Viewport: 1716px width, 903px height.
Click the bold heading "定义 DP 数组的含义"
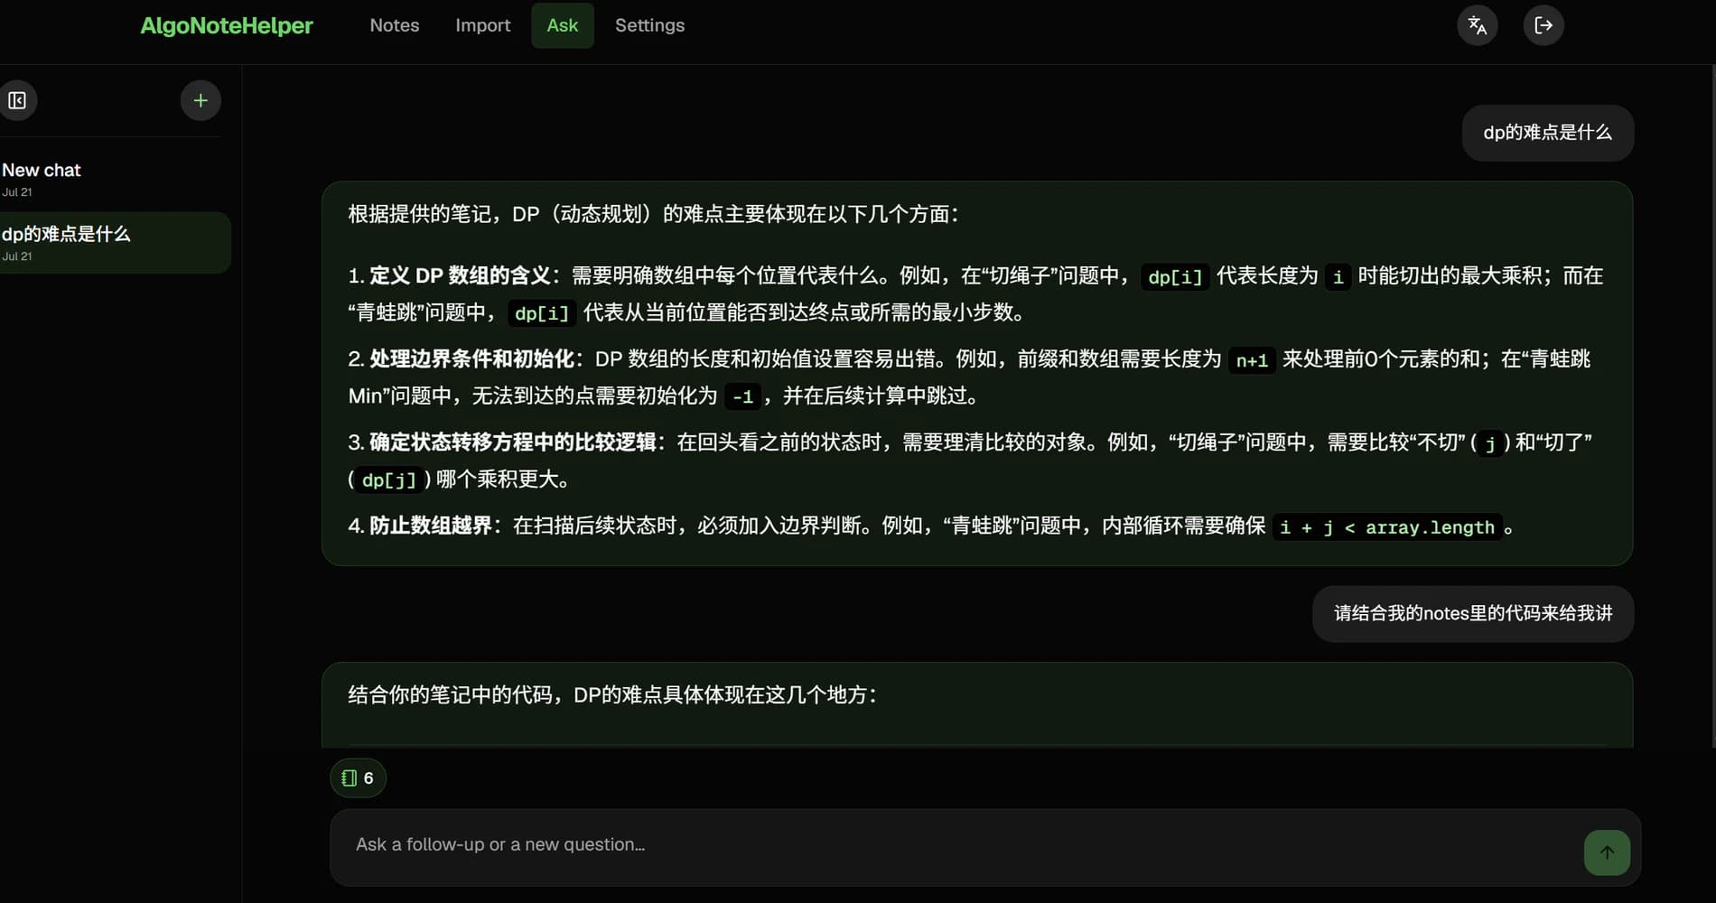(x=460, y=275)
